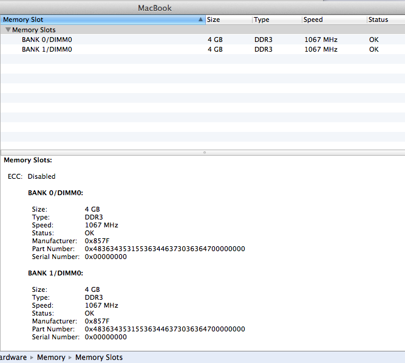
Task: Sort by the Speed column header
Action: [334, 19]
